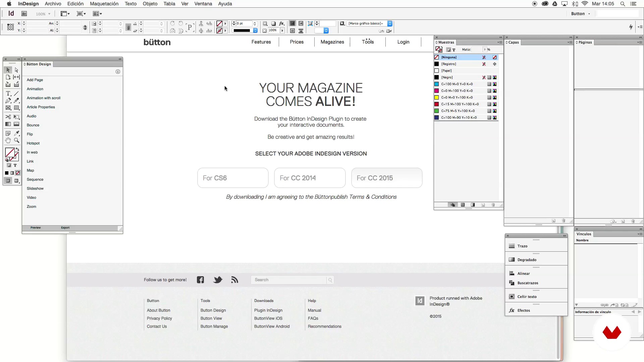Select the Rectangle tool
Viewport: 644px width, 362px height.
[x=16, y=108]
